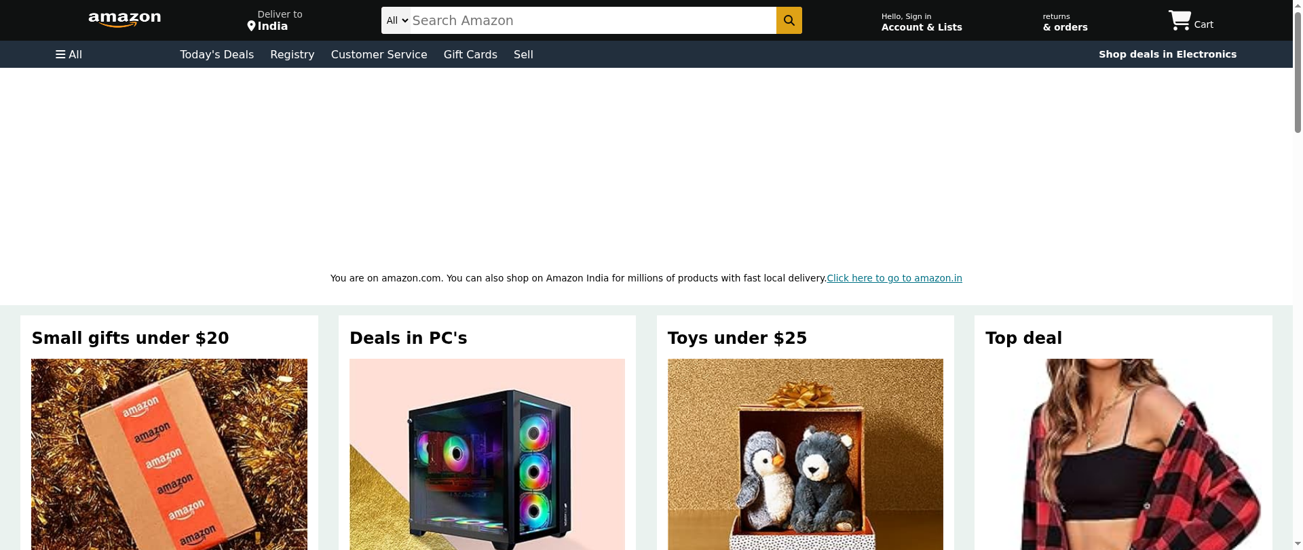Image resolution: width=1303 pixels, height=550 pixels.
Task: Click Shop deals in Electronics
Action: pos(1167,54)
